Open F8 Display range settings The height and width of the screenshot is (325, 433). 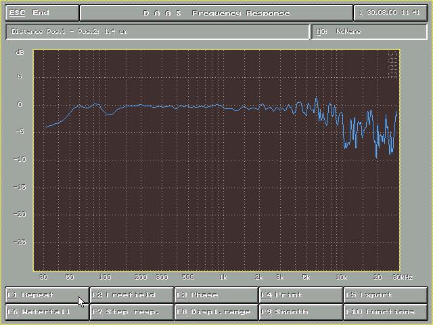(x=216, y=312)
